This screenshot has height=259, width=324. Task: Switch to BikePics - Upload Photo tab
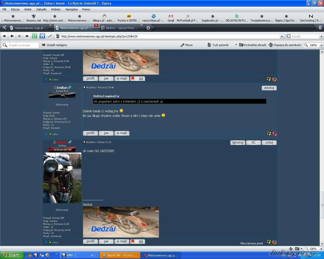[121, 28]
